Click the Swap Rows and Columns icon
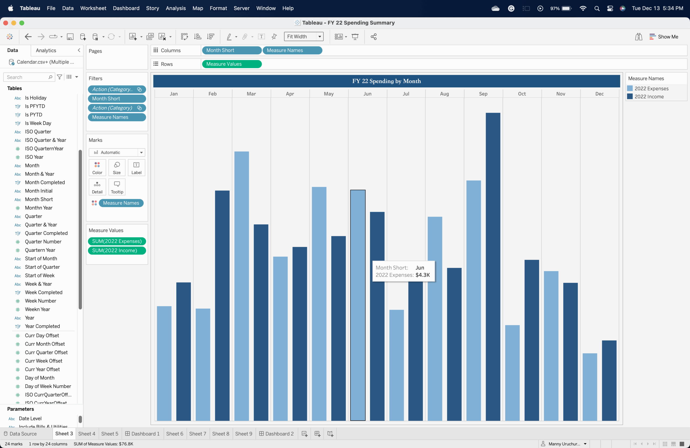 click(184, 37)
